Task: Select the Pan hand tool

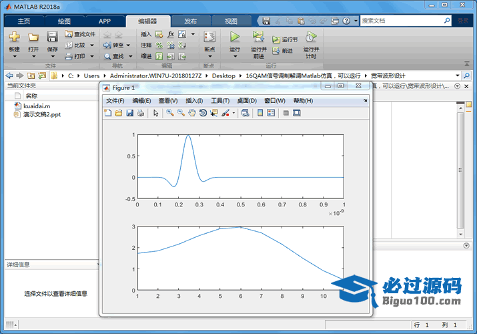Action: click(192, 113)
